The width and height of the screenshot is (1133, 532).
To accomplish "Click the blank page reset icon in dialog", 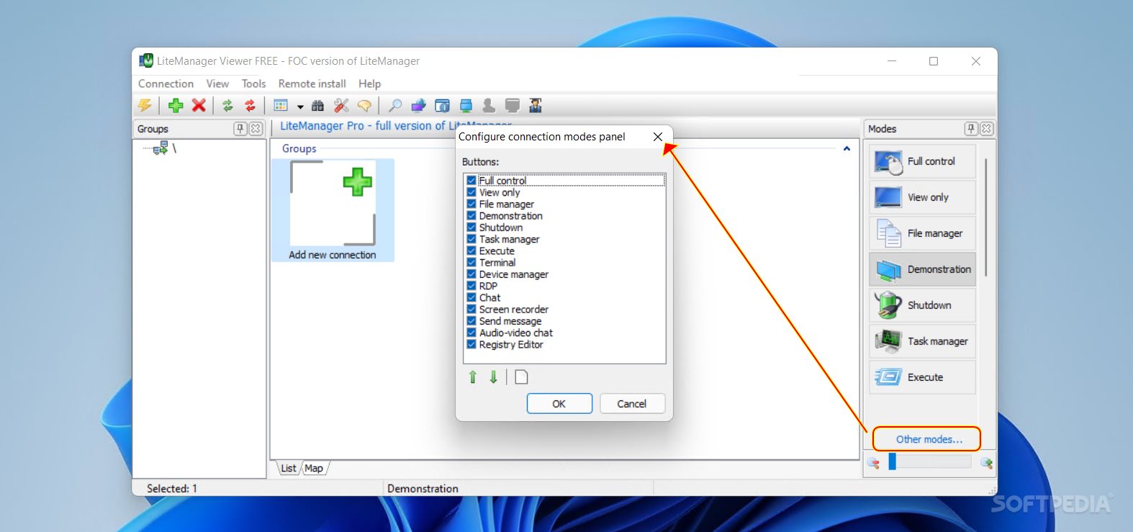I will [521, 377].
